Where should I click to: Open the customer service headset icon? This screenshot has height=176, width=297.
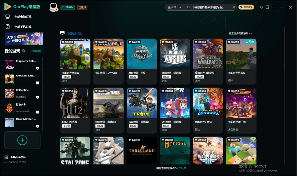tap(261, 7)
